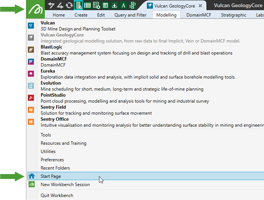Click 'Solution for tracking and monitoring' description
This screenshot has width=264, height=200.
[96, 113]
